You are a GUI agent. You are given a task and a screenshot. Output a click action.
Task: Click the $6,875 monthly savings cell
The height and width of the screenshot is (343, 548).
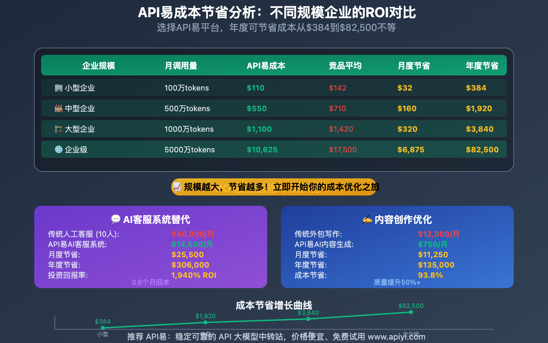click(x=411, y=150)
